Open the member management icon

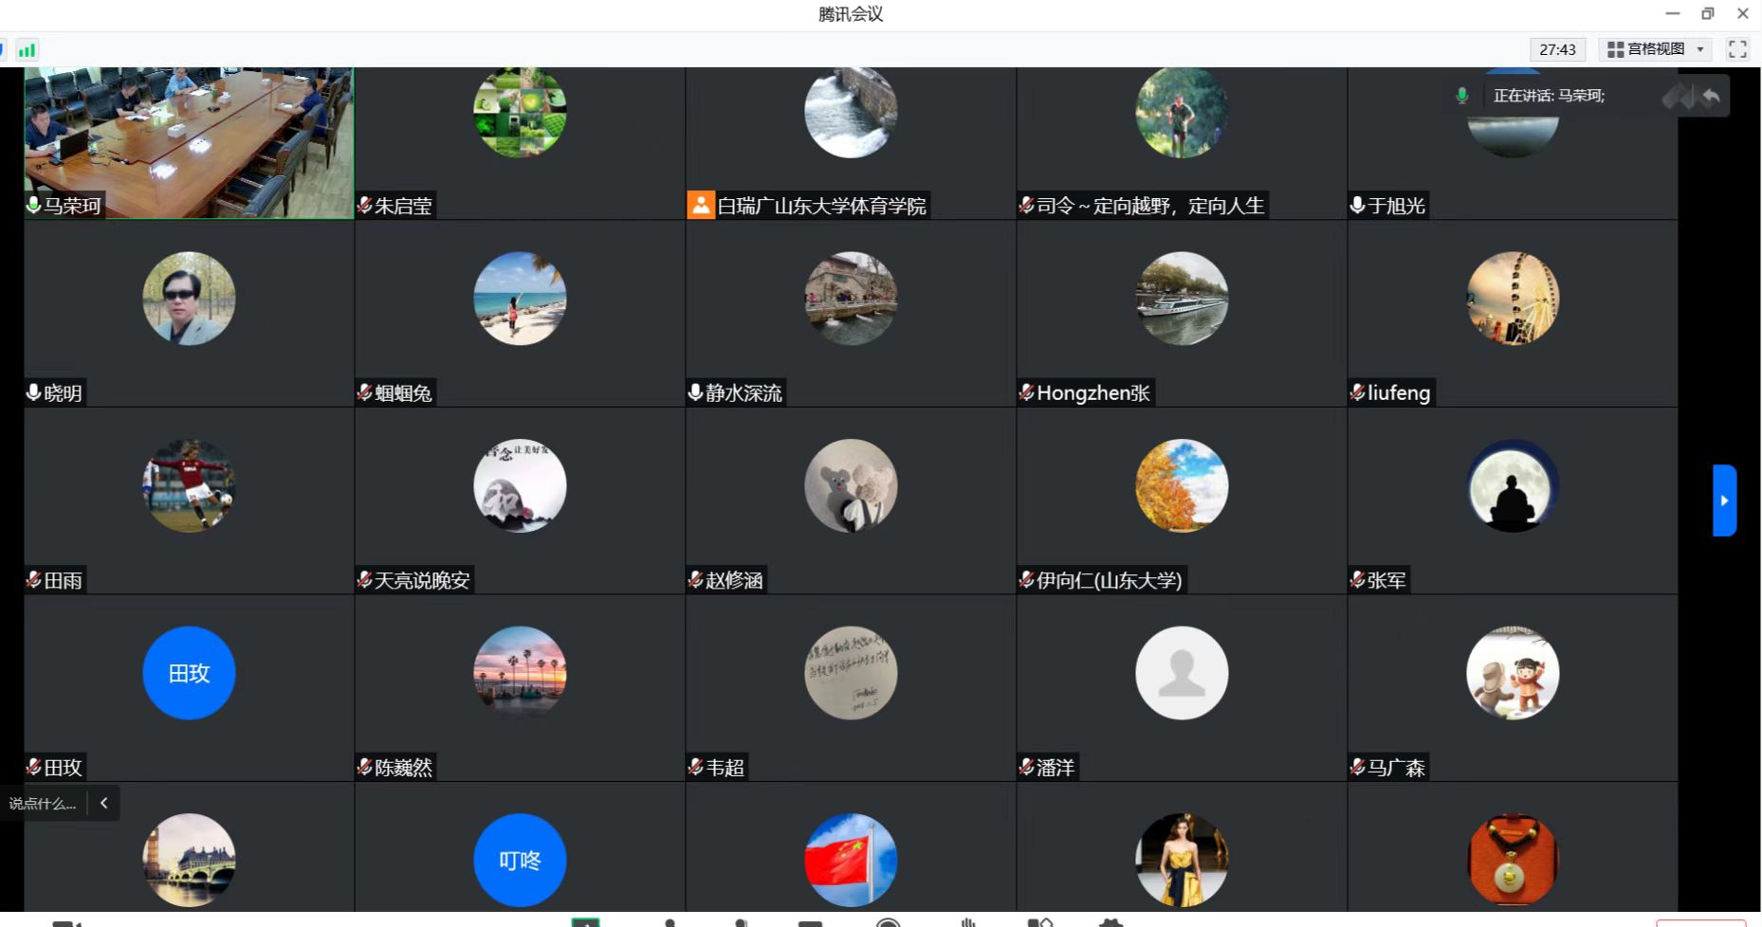pyautogui.click(x=670, y=921)
